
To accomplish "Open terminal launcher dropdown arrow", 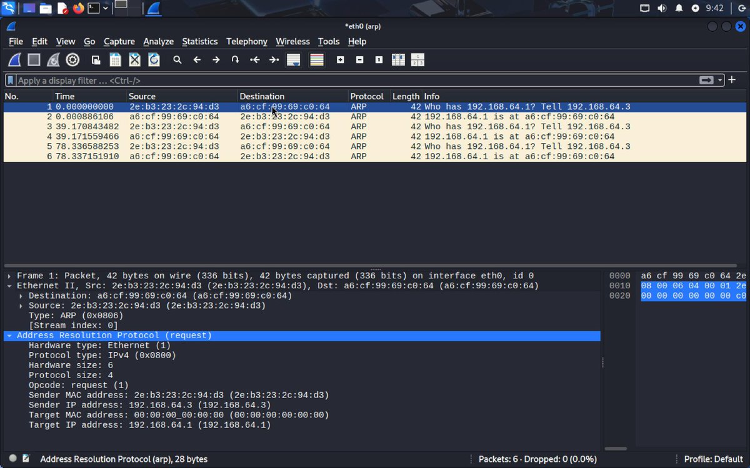I will point(106,8).
